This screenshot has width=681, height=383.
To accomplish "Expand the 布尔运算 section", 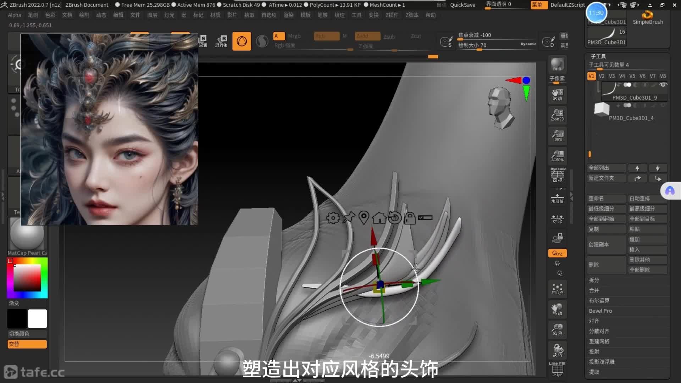I will click(x=599, y=300).
